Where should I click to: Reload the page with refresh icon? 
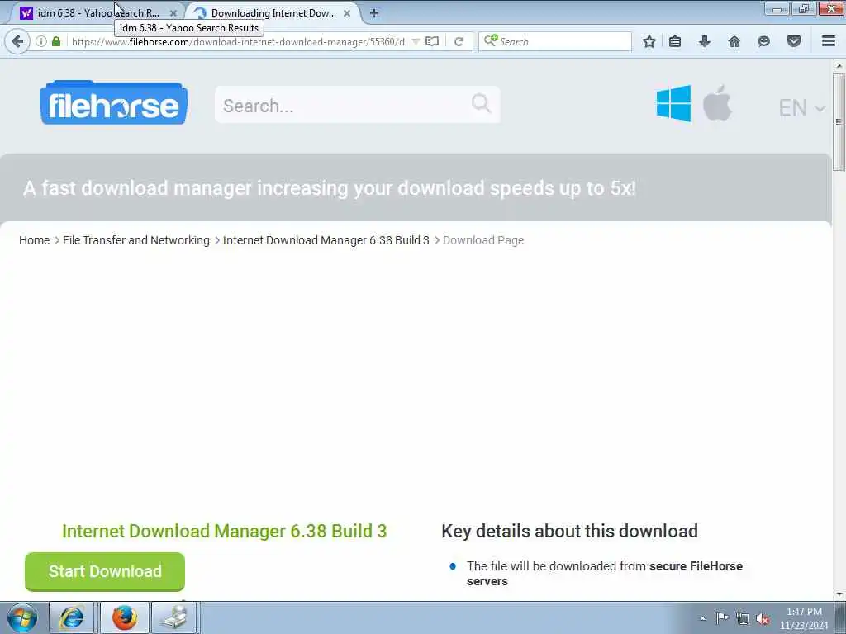[x=459, y=41]
